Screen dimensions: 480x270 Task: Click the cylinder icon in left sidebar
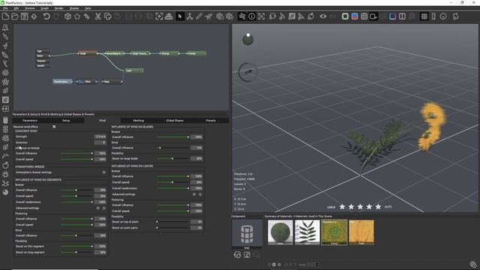pyautogui.click(x=5, y=120)
